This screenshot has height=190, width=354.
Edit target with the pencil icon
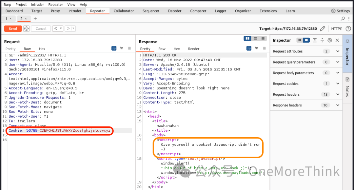coord(323,28)
